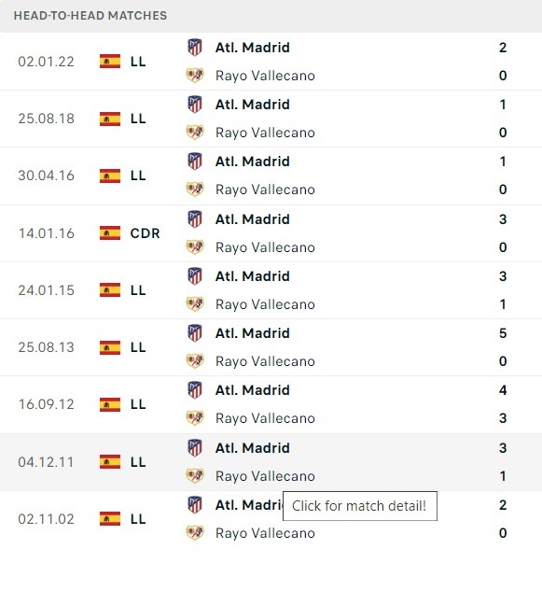Click the CDR competition label
The width and height of the screenshot is (542, 605).
tap(145, 233)
